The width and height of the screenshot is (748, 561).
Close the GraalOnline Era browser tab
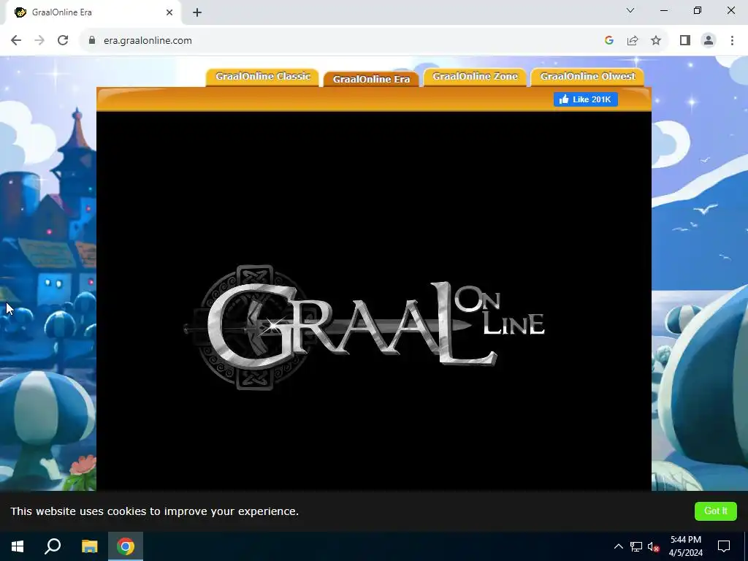169,12
